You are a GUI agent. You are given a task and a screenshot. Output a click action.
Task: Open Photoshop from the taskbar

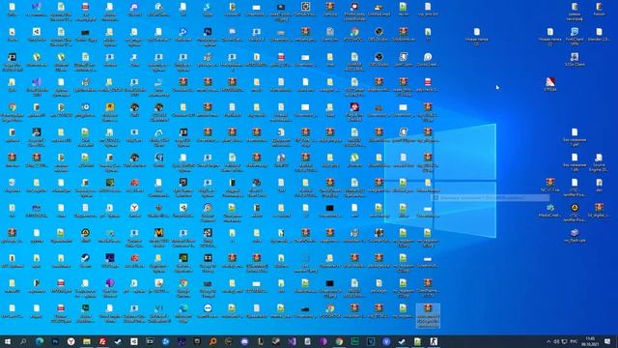(55, 341)
